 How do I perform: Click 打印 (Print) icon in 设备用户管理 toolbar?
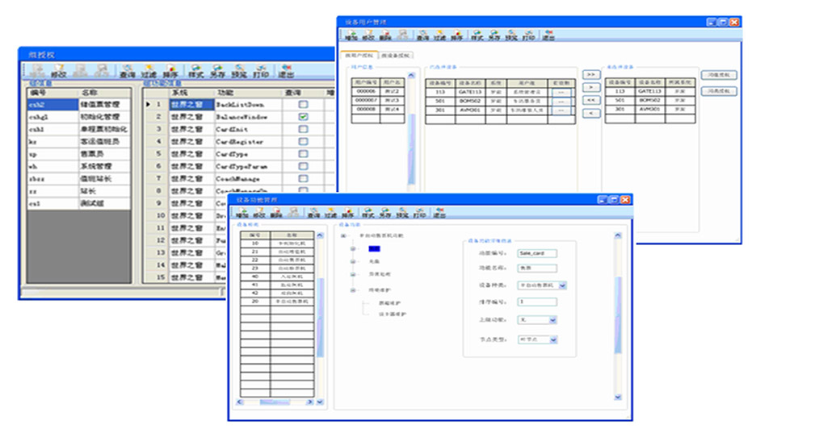coord(528,35)
